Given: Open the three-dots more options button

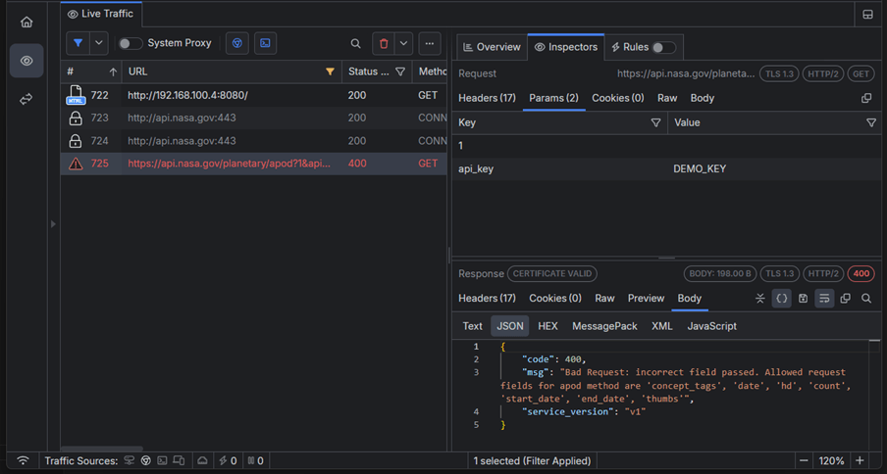Looking at the screenshot, I should (x=430, y=43).
